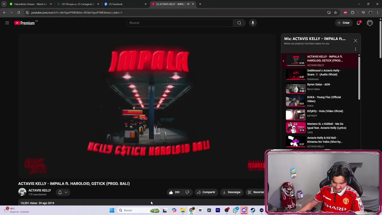Open the ACTAVIS KELLY channel link
Image resolution: width=382 pixels, height=215 pixels.
[40, 191]
